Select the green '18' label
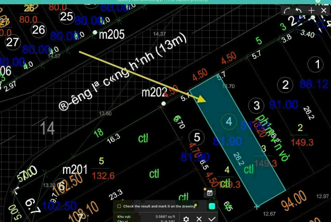This screenshot has height=222, width=331. (x=99, y=133)
